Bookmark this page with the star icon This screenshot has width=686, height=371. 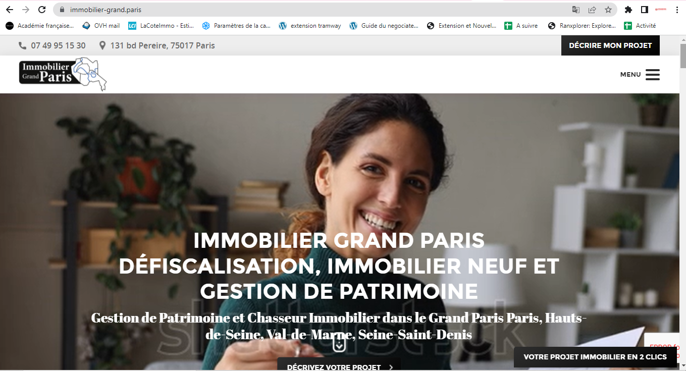pyautogui.click(x=608, y=10)
